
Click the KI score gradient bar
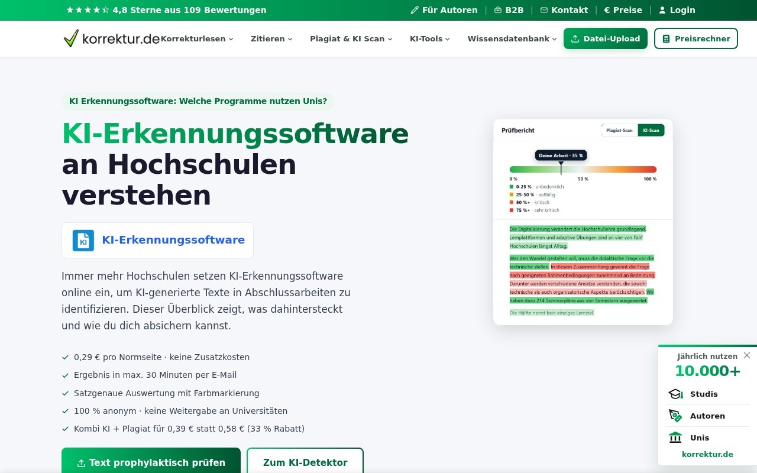click(583, 169)
